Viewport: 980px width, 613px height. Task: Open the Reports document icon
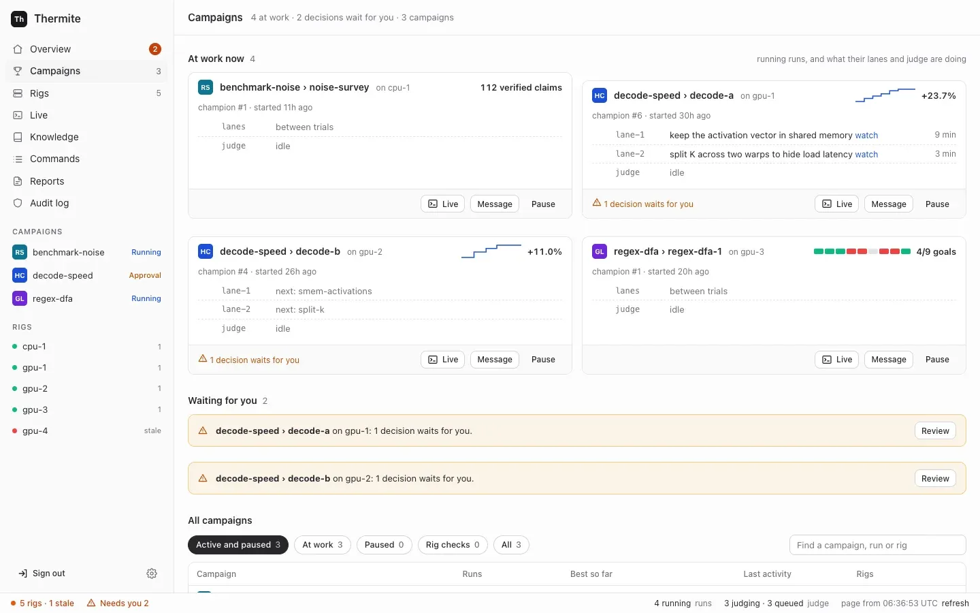point(18,181)
